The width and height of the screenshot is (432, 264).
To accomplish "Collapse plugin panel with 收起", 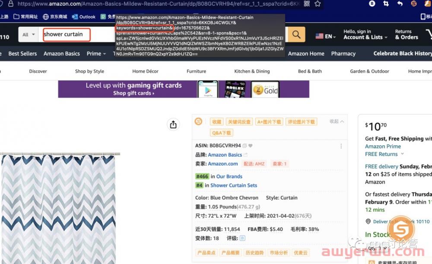I will tap(337, 121).
